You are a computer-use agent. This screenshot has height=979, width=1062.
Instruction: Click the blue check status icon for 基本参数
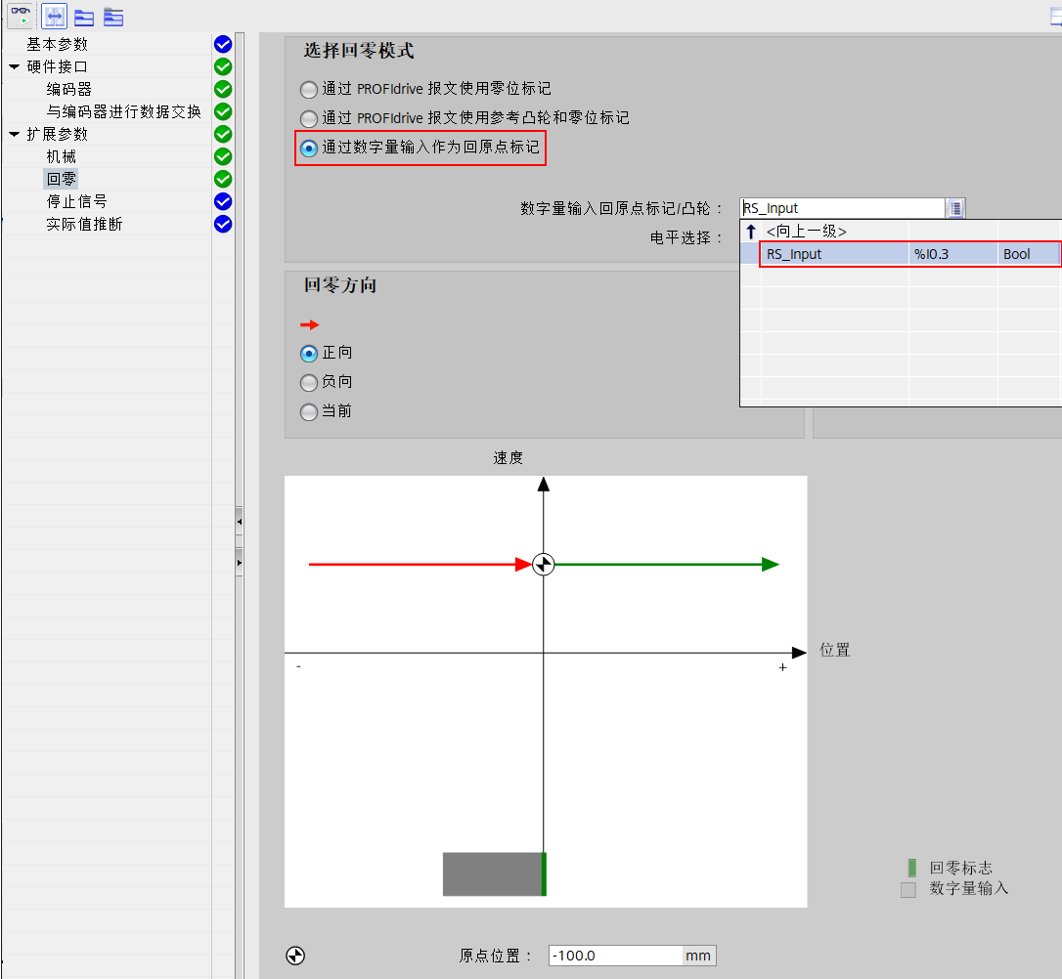(223, 44)
